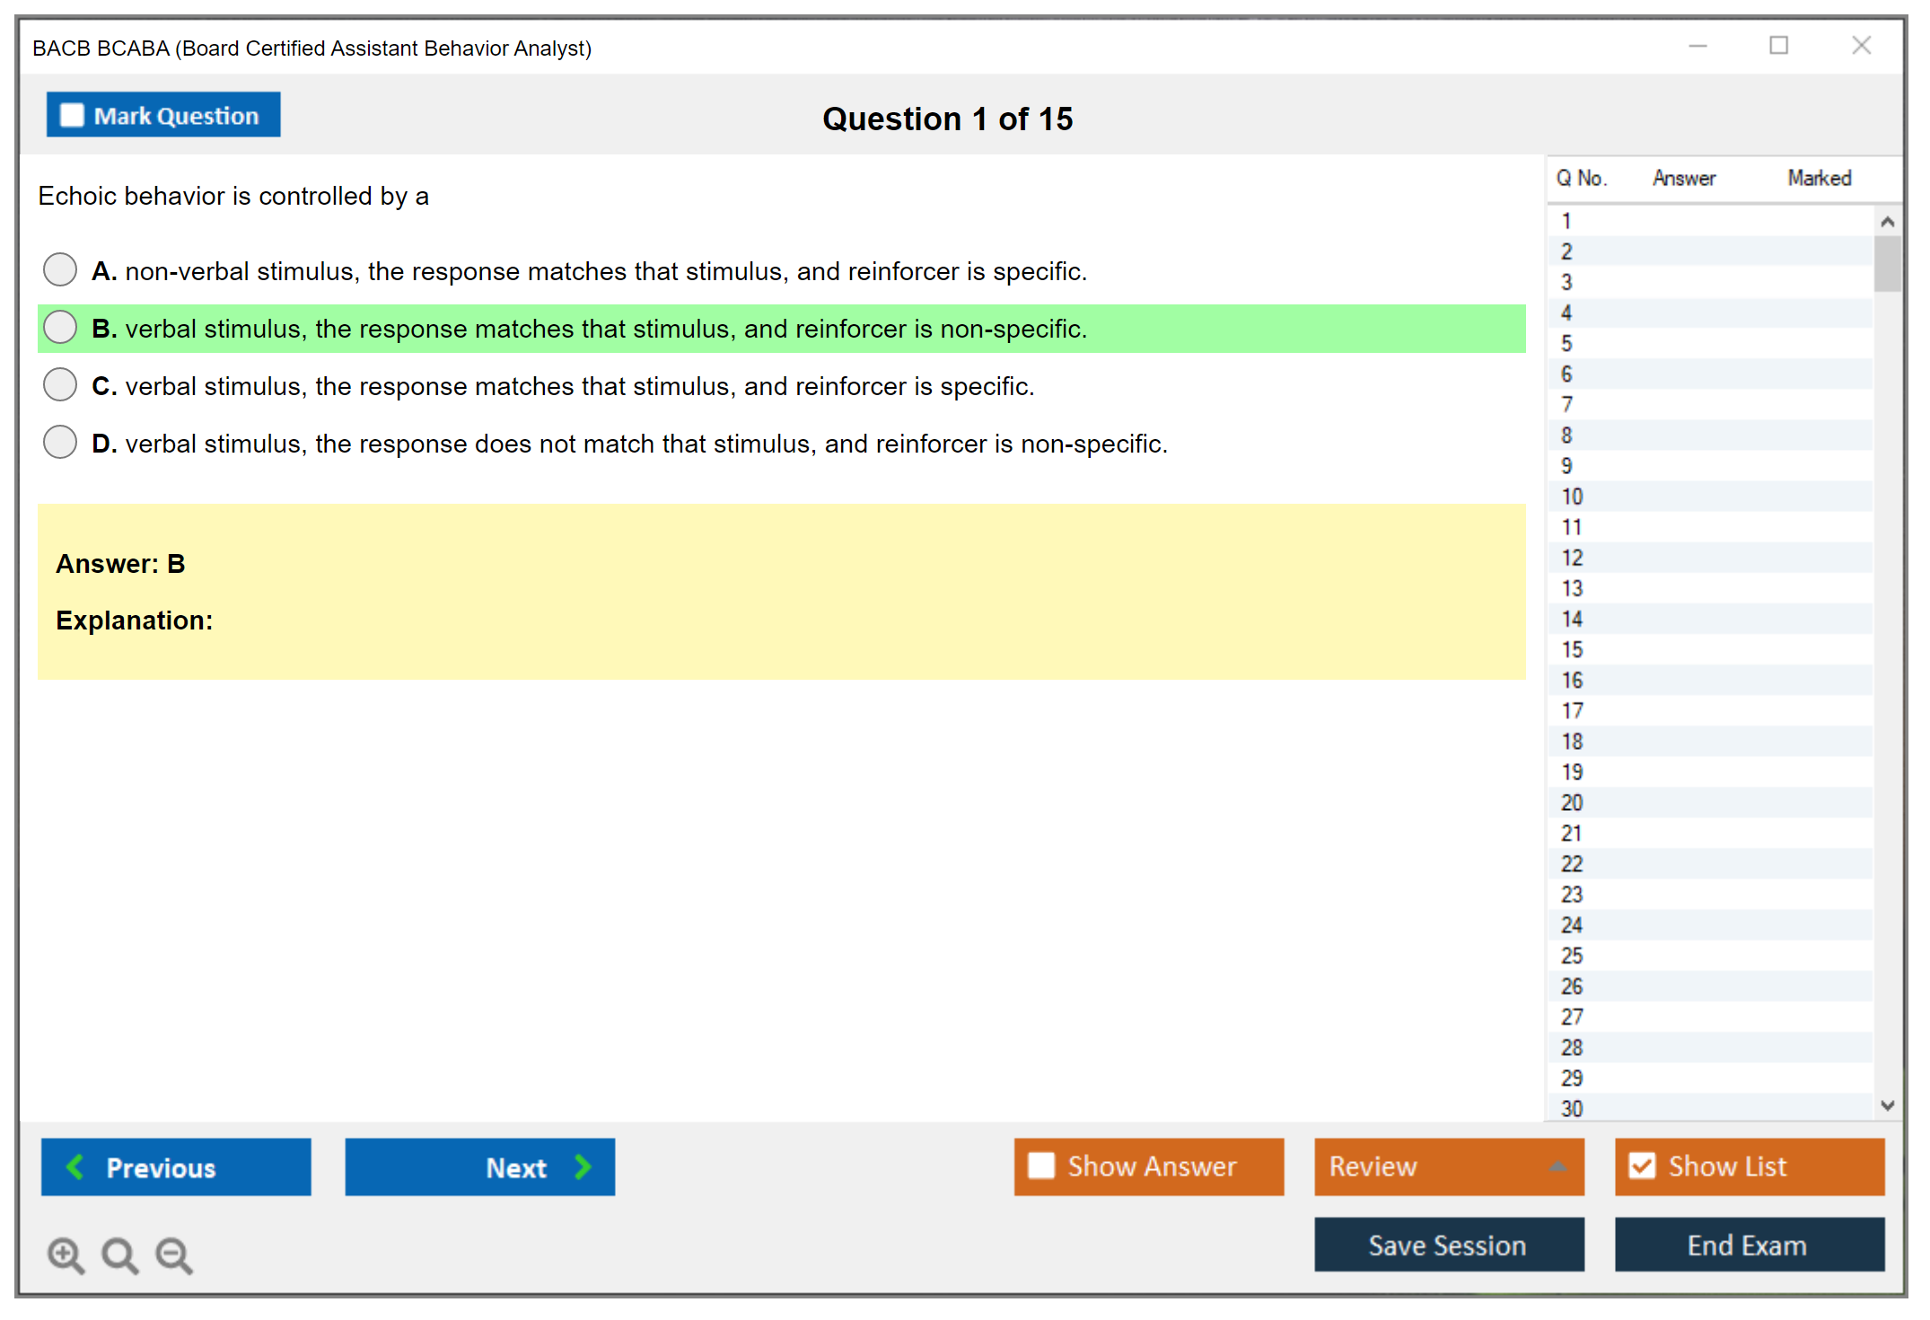Maximize the exam window
This screenshot has height=1320, width=1930.
tap(1778, 46)
